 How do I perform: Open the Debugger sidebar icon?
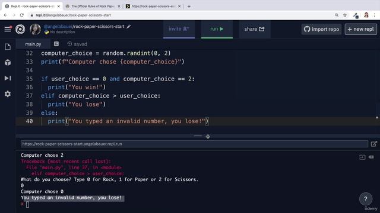coord(8,78)
